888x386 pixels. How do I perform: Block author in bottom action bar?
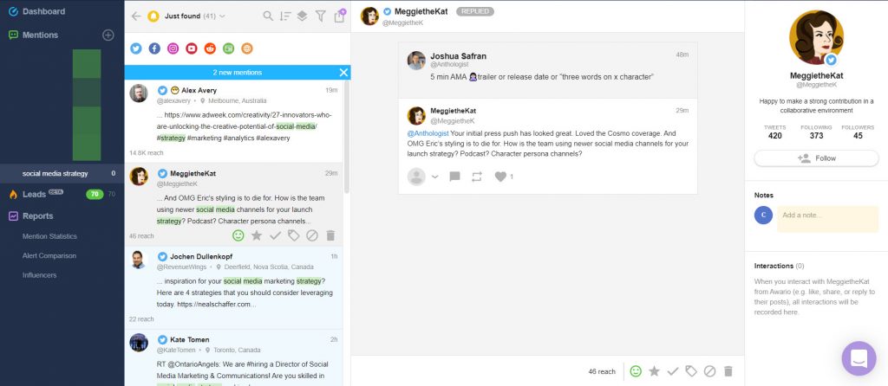(709, 371)
